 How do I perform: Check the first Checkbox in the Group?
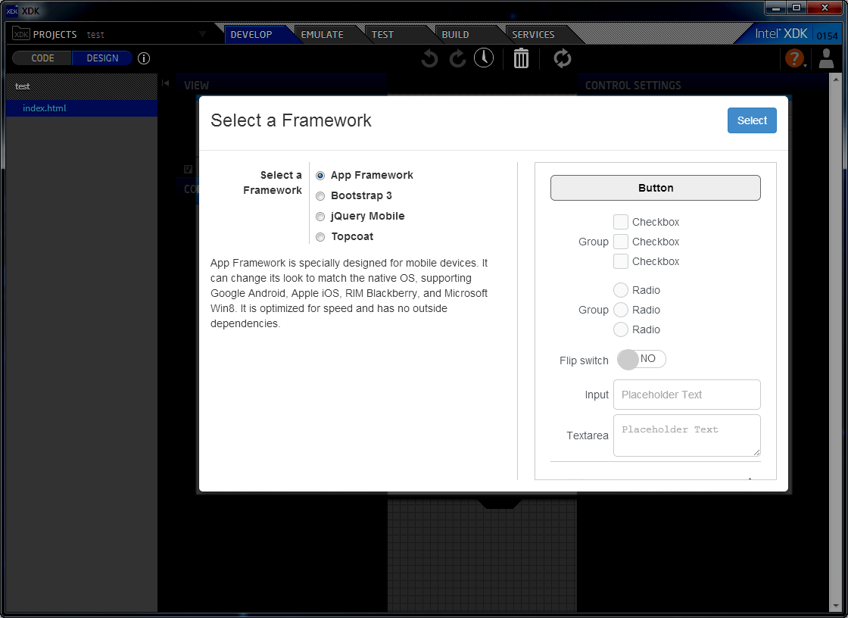(621, 222)
